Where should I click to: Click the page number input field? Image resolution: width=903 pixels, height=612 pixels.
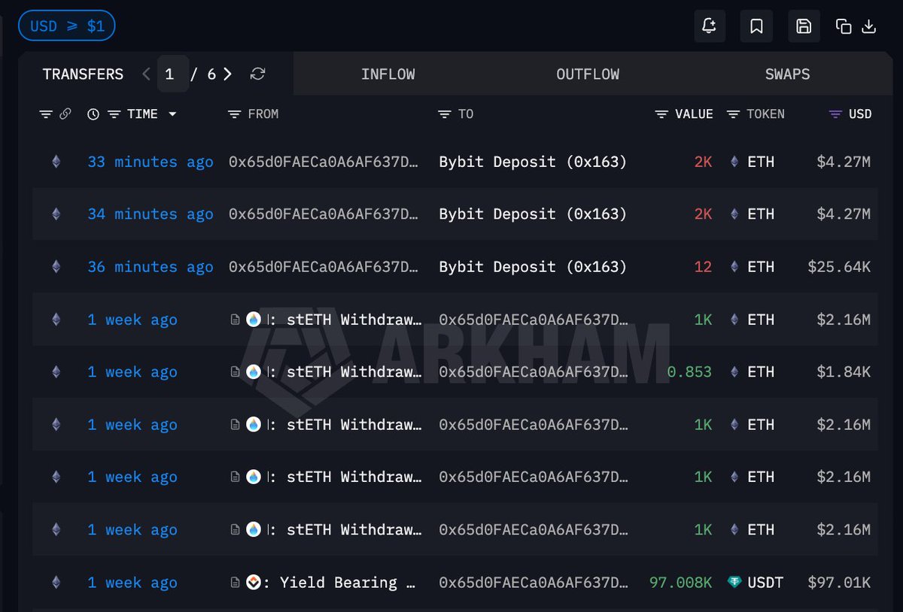point(172,74)
